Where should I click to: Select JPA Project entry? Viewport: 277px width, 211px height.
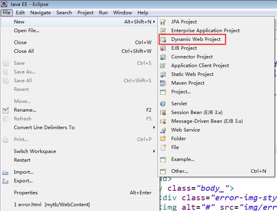[216, 22]
